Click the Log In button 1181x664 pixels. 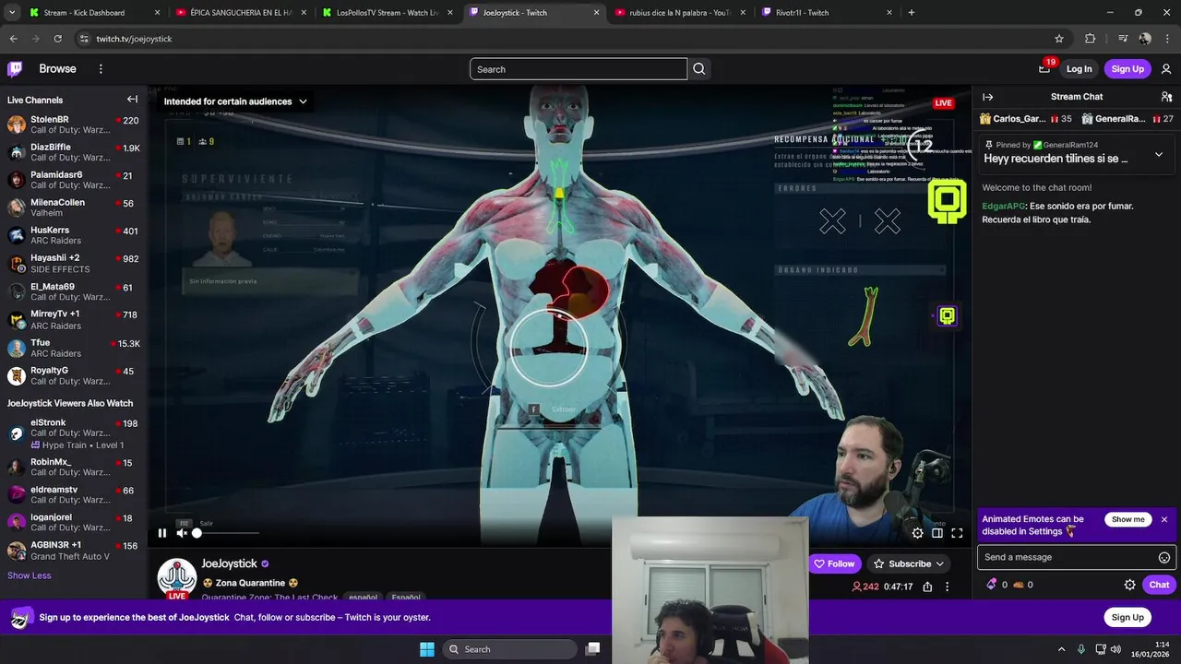1079,69
